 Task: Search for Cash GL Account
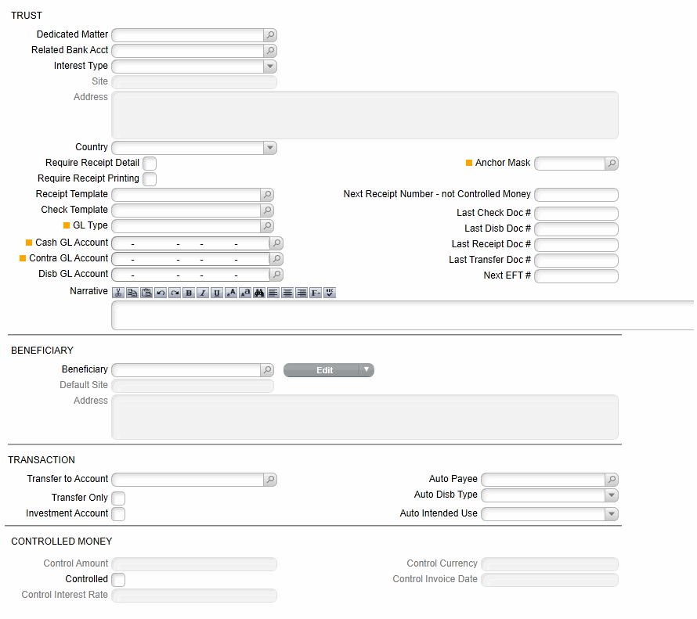[276, 243]
